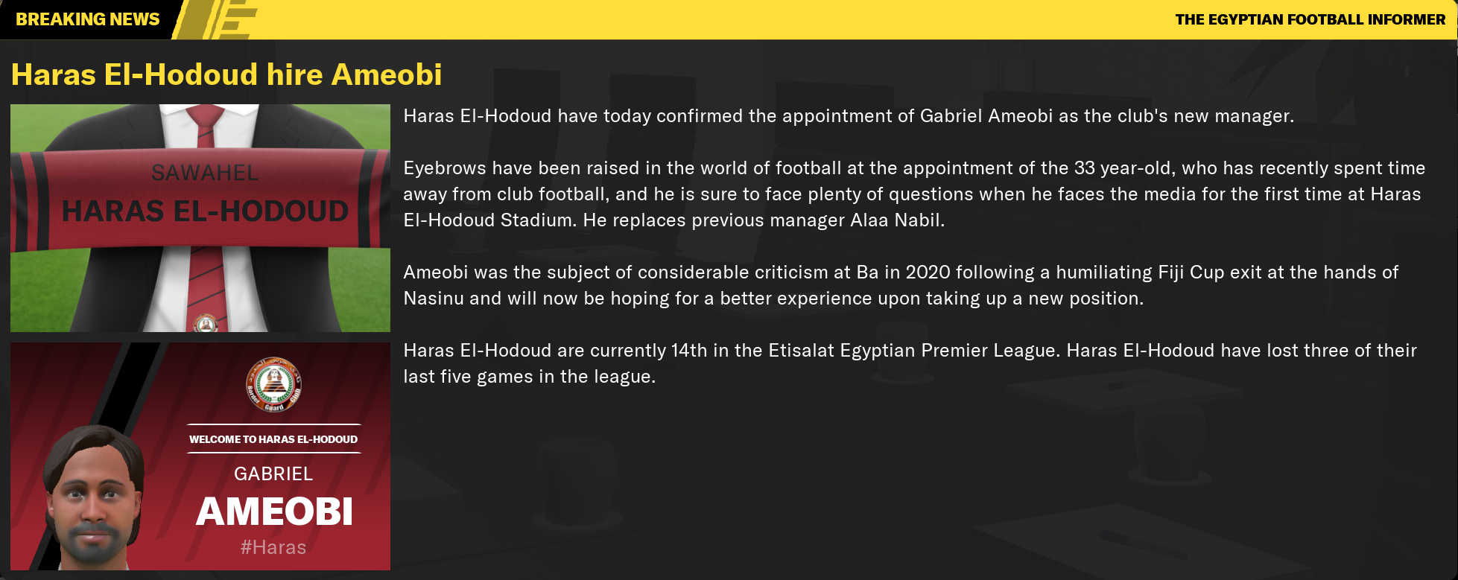Open the Welcome to Haras El-Hodoud card
This screenshot has width=1458, height=580.
pos(200,456)
